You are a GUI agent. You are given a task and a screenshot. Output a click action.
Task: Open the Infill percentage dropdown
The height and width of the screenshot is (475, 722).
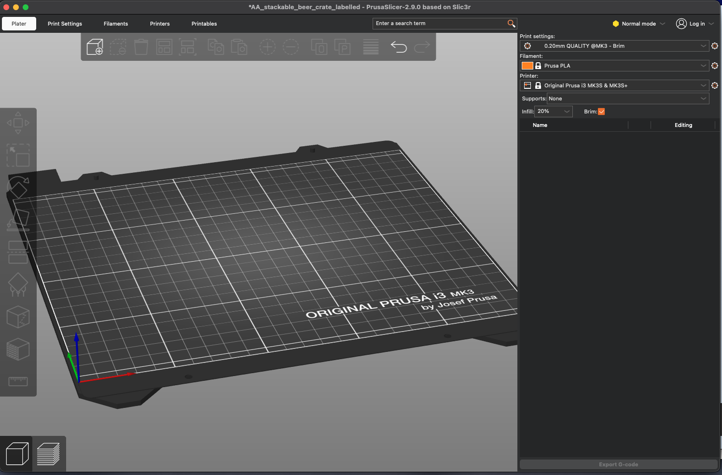coord(554,112)
